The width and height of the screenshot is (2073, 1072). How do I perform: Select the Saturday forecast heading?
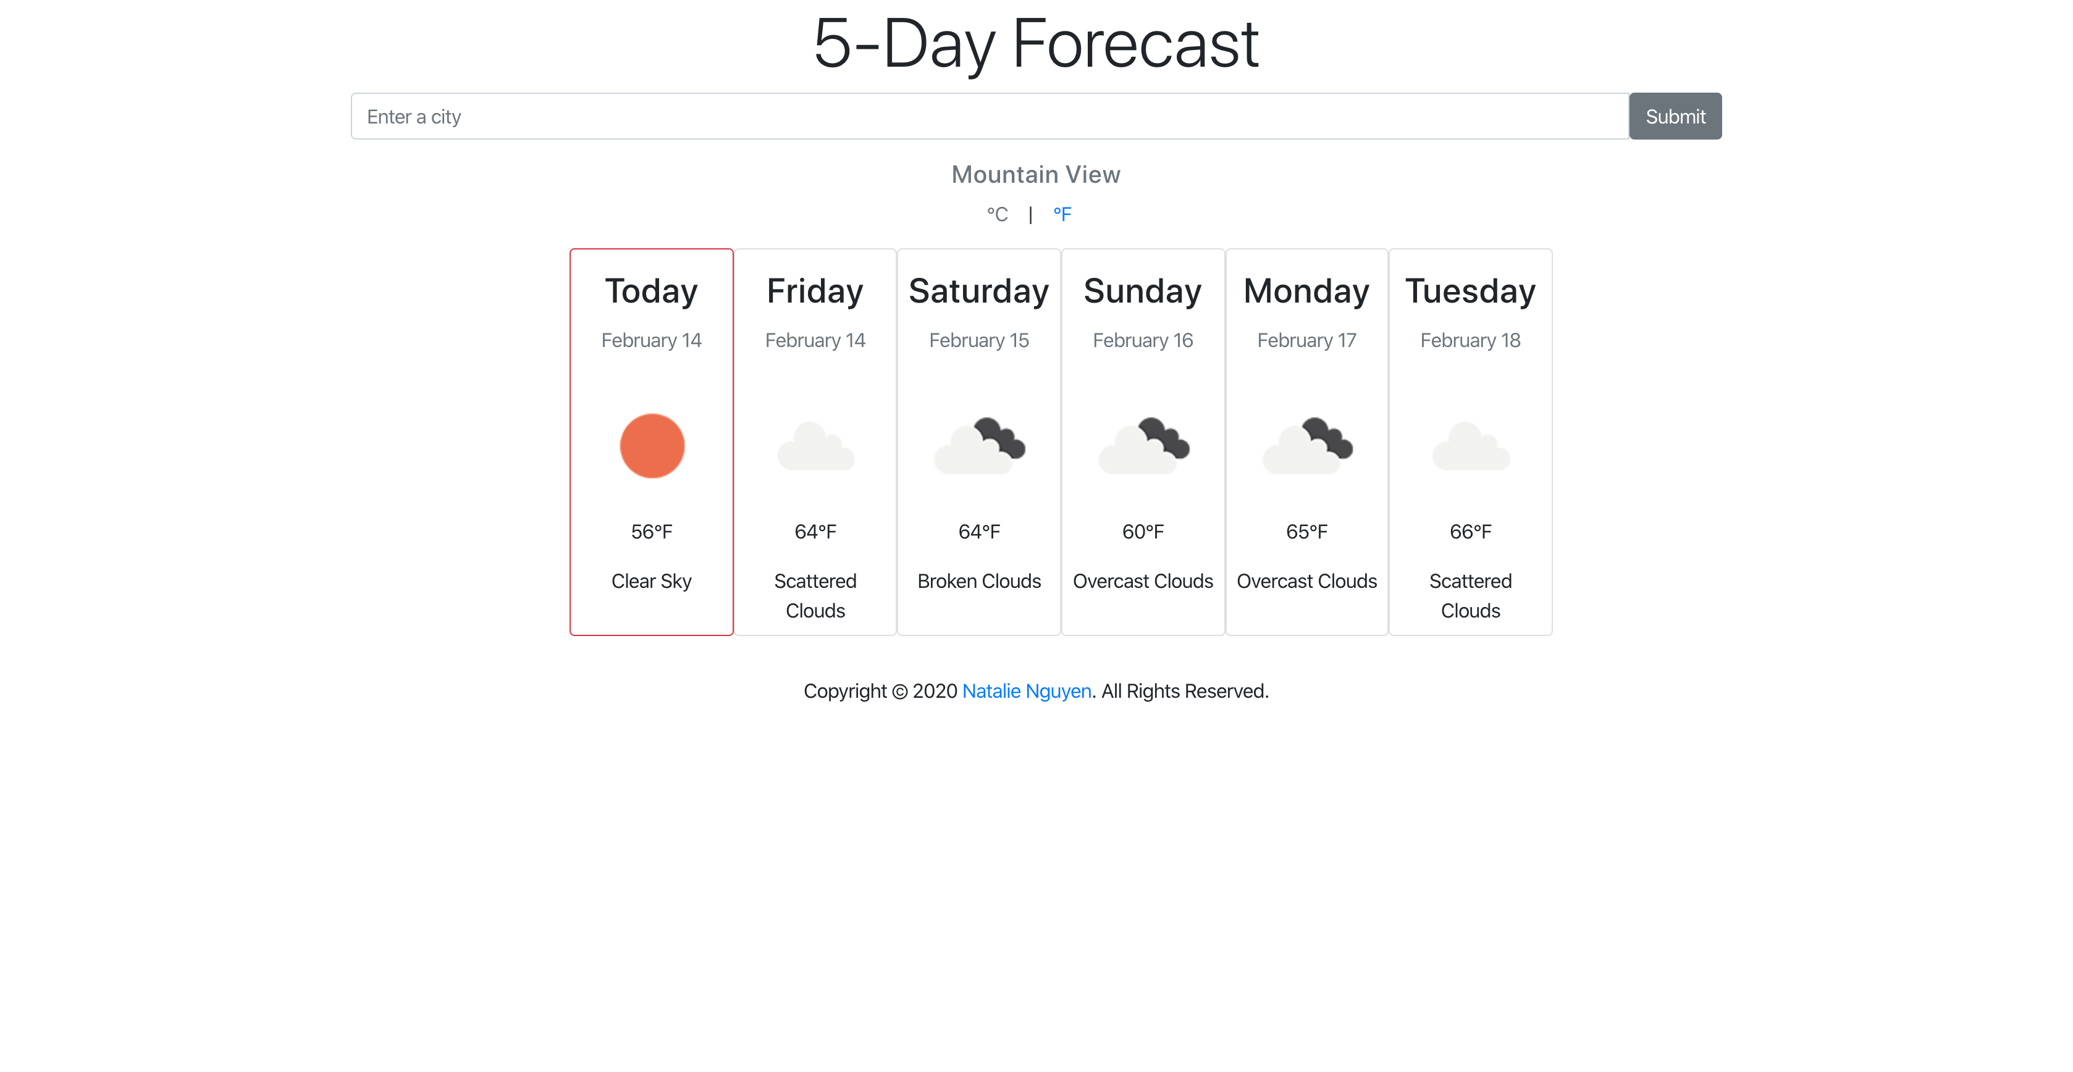point(980,291)
